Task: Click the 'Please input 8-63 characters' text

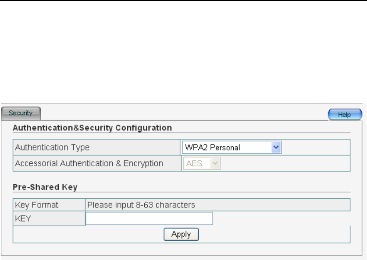Action: 141,204
